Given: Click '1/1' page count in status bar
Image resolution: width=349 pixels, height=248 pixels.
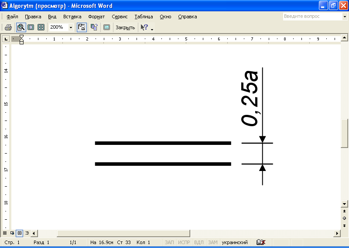Looking at the screenshot, I should [x=73, y=242].
